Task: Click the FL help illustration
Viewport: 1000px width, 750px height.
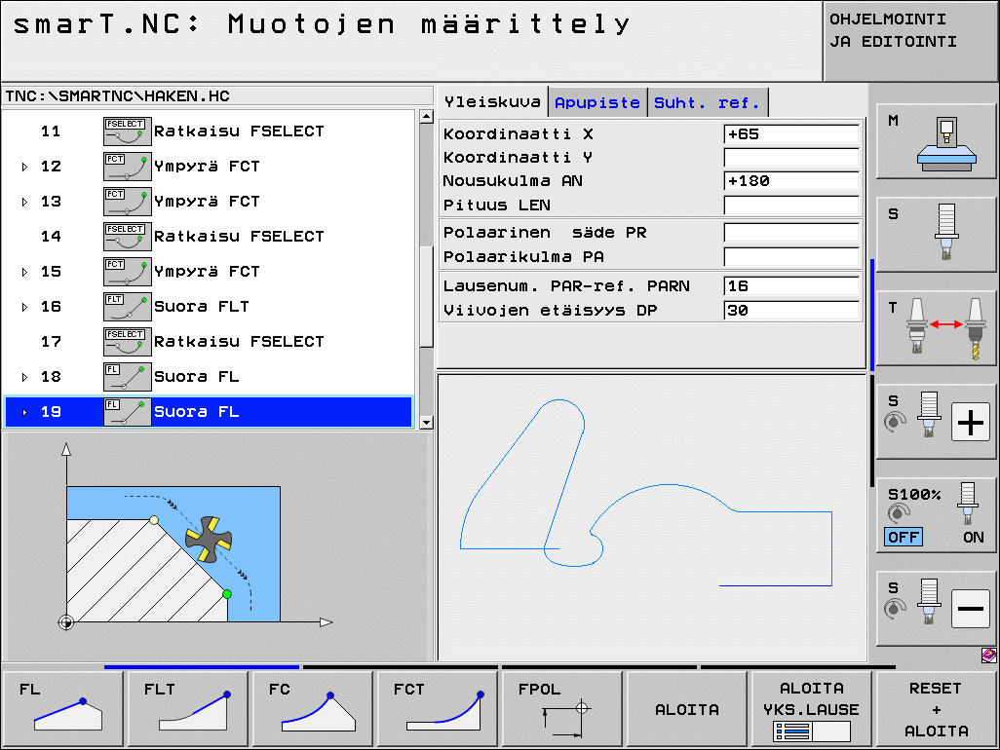Action: [199, 534]
